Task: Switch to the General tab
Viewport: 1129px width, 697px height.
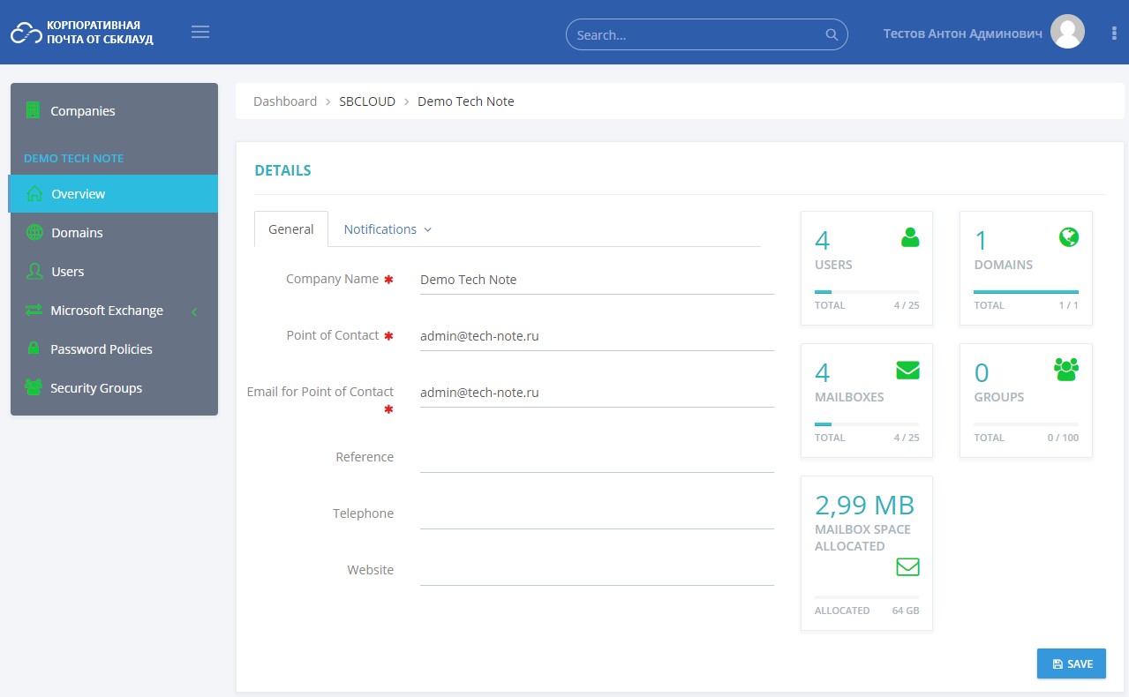Action: (290, 229)
